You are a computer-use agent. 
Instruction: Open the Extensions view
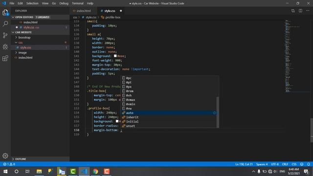5,58
